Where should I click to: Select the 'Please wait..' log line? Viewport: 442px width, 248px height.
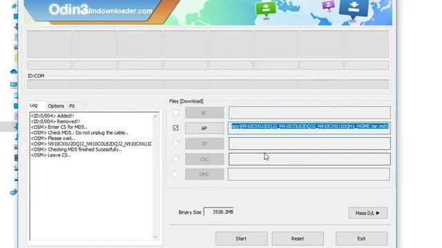click(x=53, y=138)
